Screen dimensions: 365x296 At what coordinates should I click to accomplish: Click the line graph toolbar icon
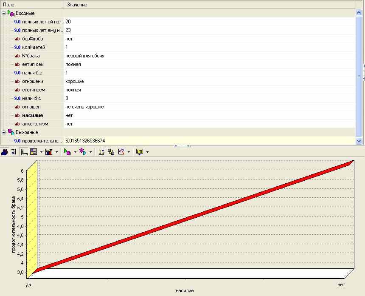[121, 152]
